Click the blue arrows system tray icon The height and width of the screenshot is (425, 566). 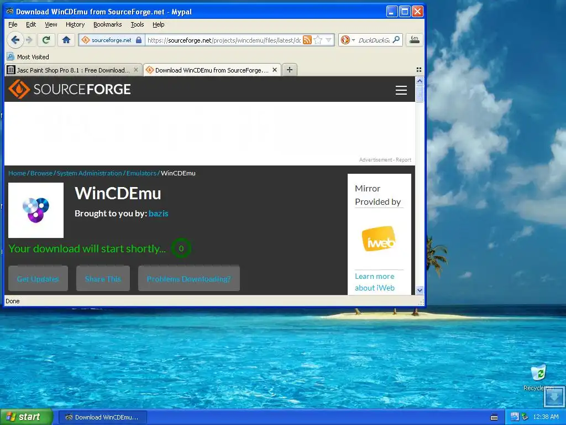coord(515,417)
